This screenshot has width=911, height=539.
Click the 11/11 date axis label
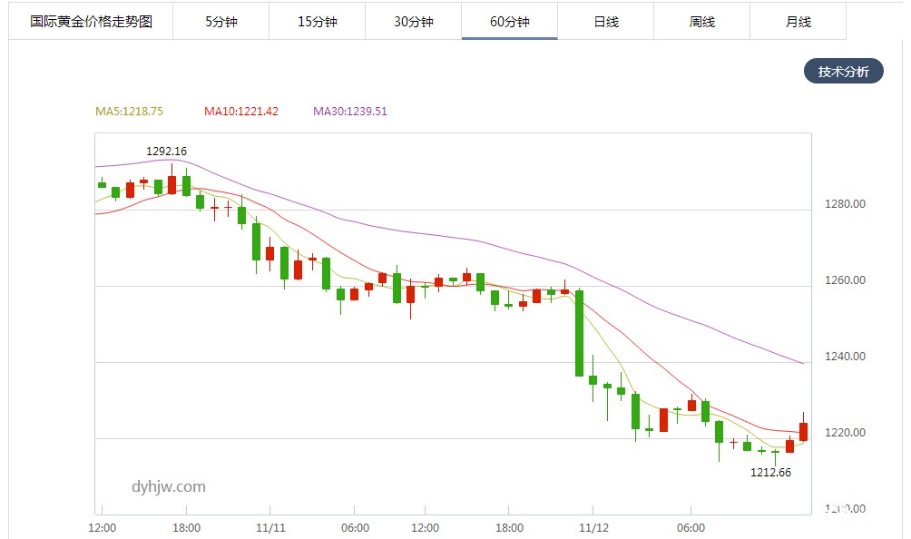coord(271,527)
